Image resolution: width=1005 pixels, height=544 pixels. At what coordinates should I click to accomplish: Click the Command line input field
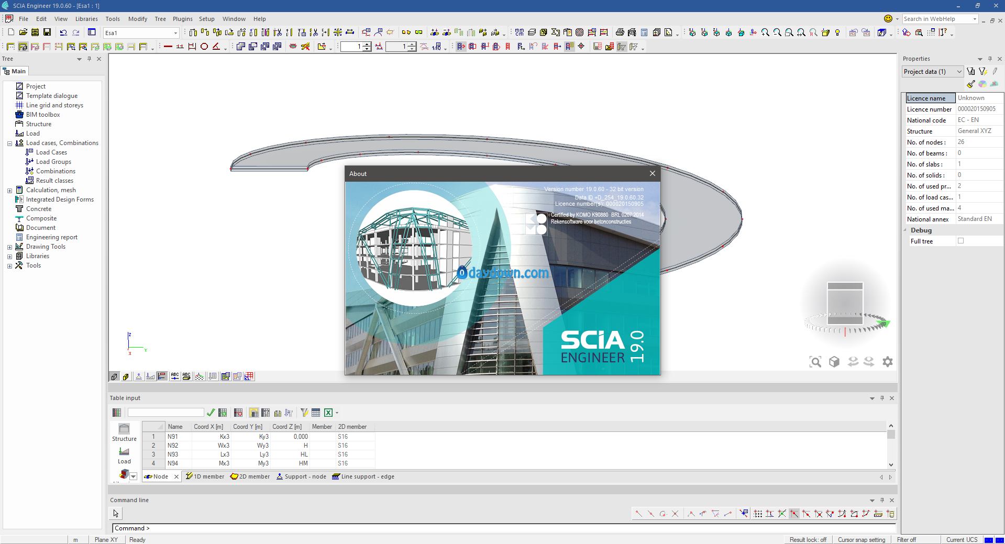point(503,528)
